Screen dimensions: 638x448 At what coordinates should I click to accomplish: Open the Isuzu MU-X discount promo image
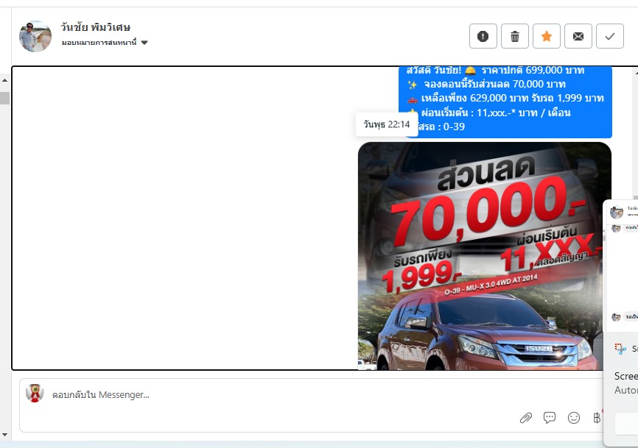pyautogui.click(x=485, y=256)
